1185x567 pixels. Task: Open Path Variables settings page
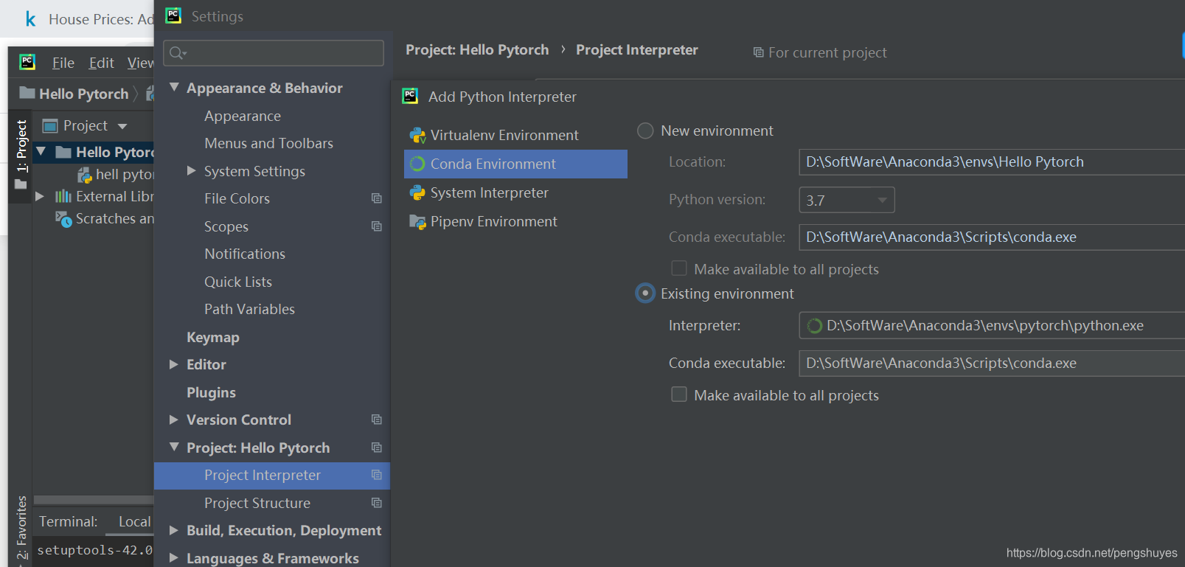pyautogui.click(x=250, y=309)
